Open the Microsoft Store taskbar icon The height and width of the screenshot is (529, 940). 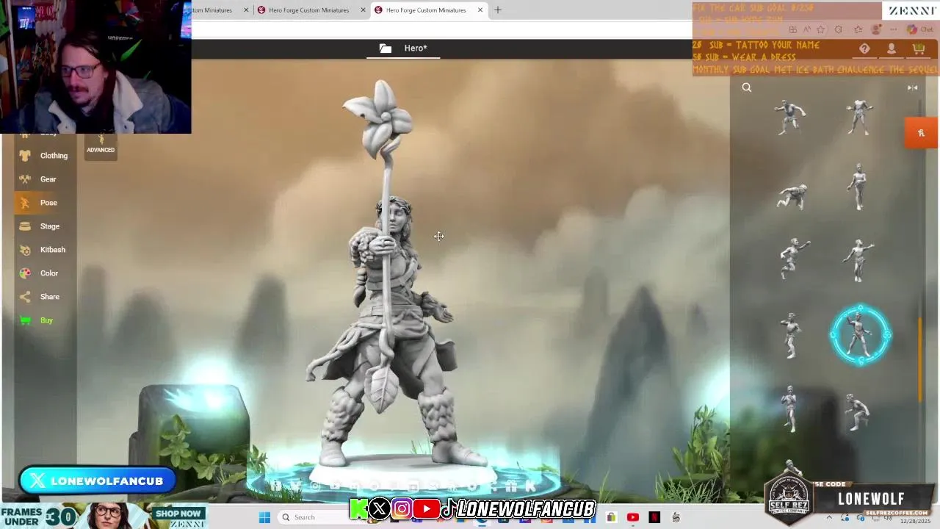[611, 517]
